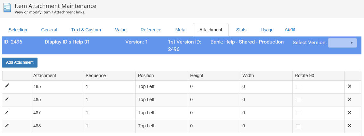Toggle Rotate 90 checkbox in first 485 row
Image resolution: width=364 pixels, height=136 pixels.
click(x=298, y=87)
